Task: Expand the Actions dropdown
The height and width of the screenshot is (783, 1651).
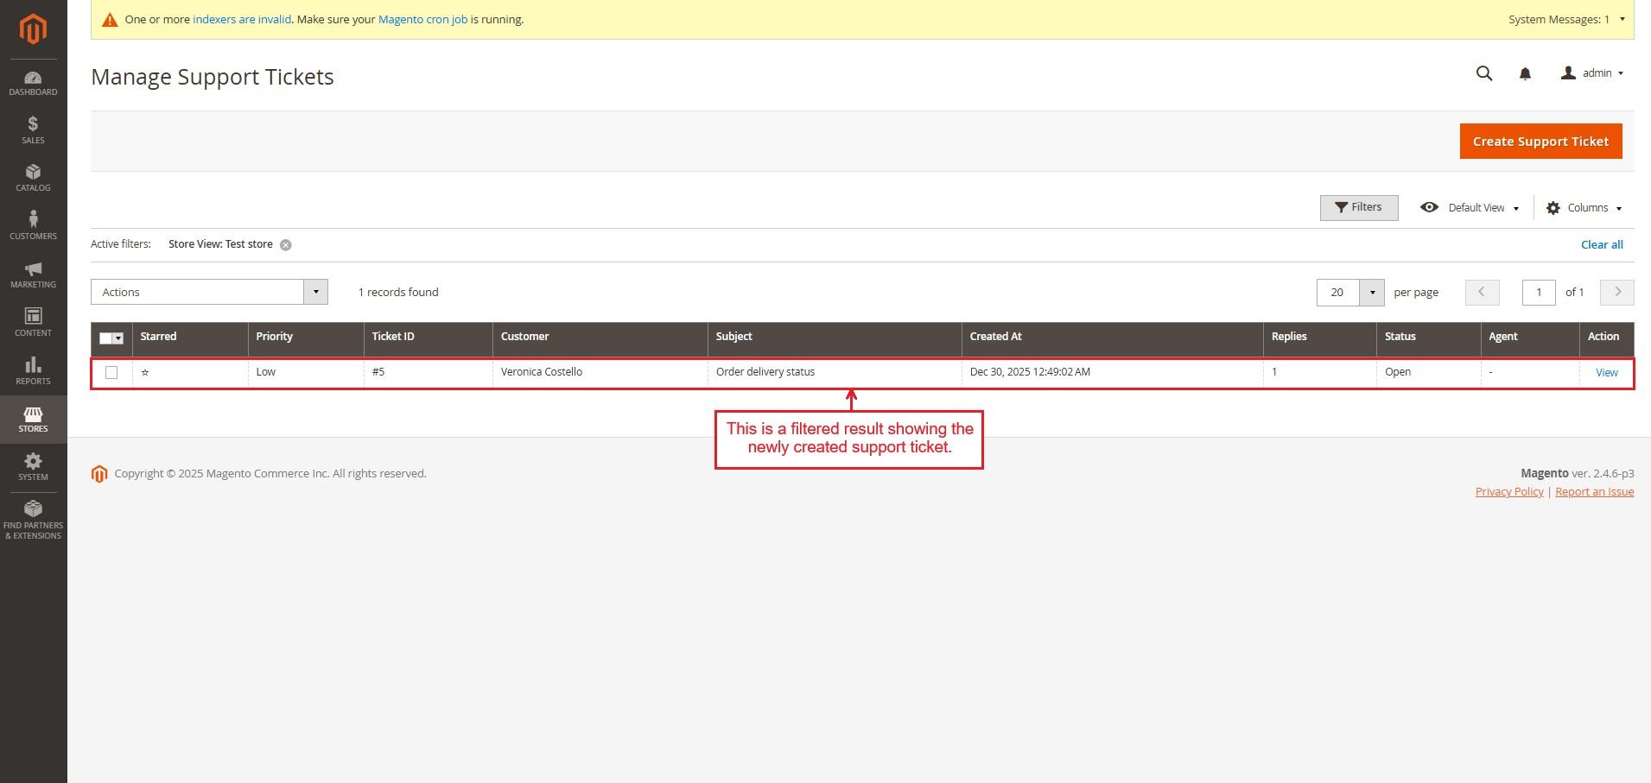Action: click(x=209, y=292)
